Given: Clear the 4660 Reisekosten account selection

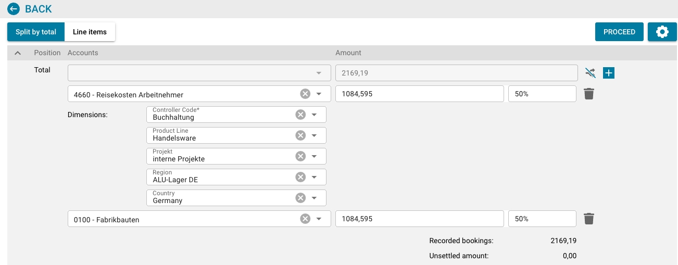Looking at the screenshot, I should coord(305,94).
